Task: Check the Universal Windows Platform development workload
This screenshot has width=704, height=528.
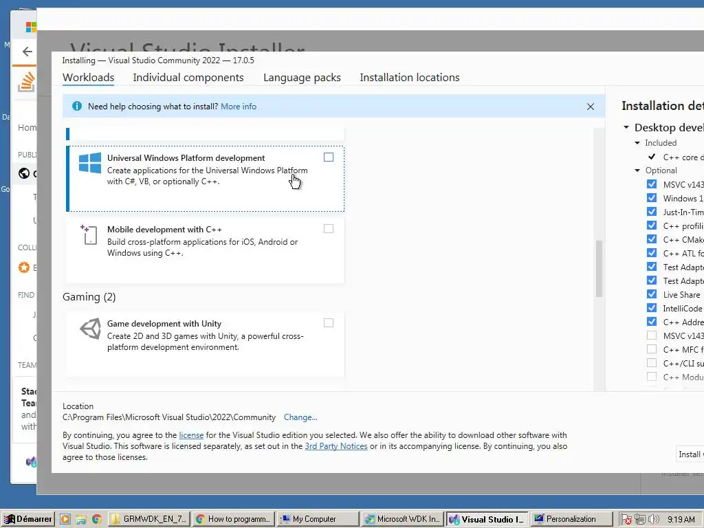Action: (x=329, y=157)
